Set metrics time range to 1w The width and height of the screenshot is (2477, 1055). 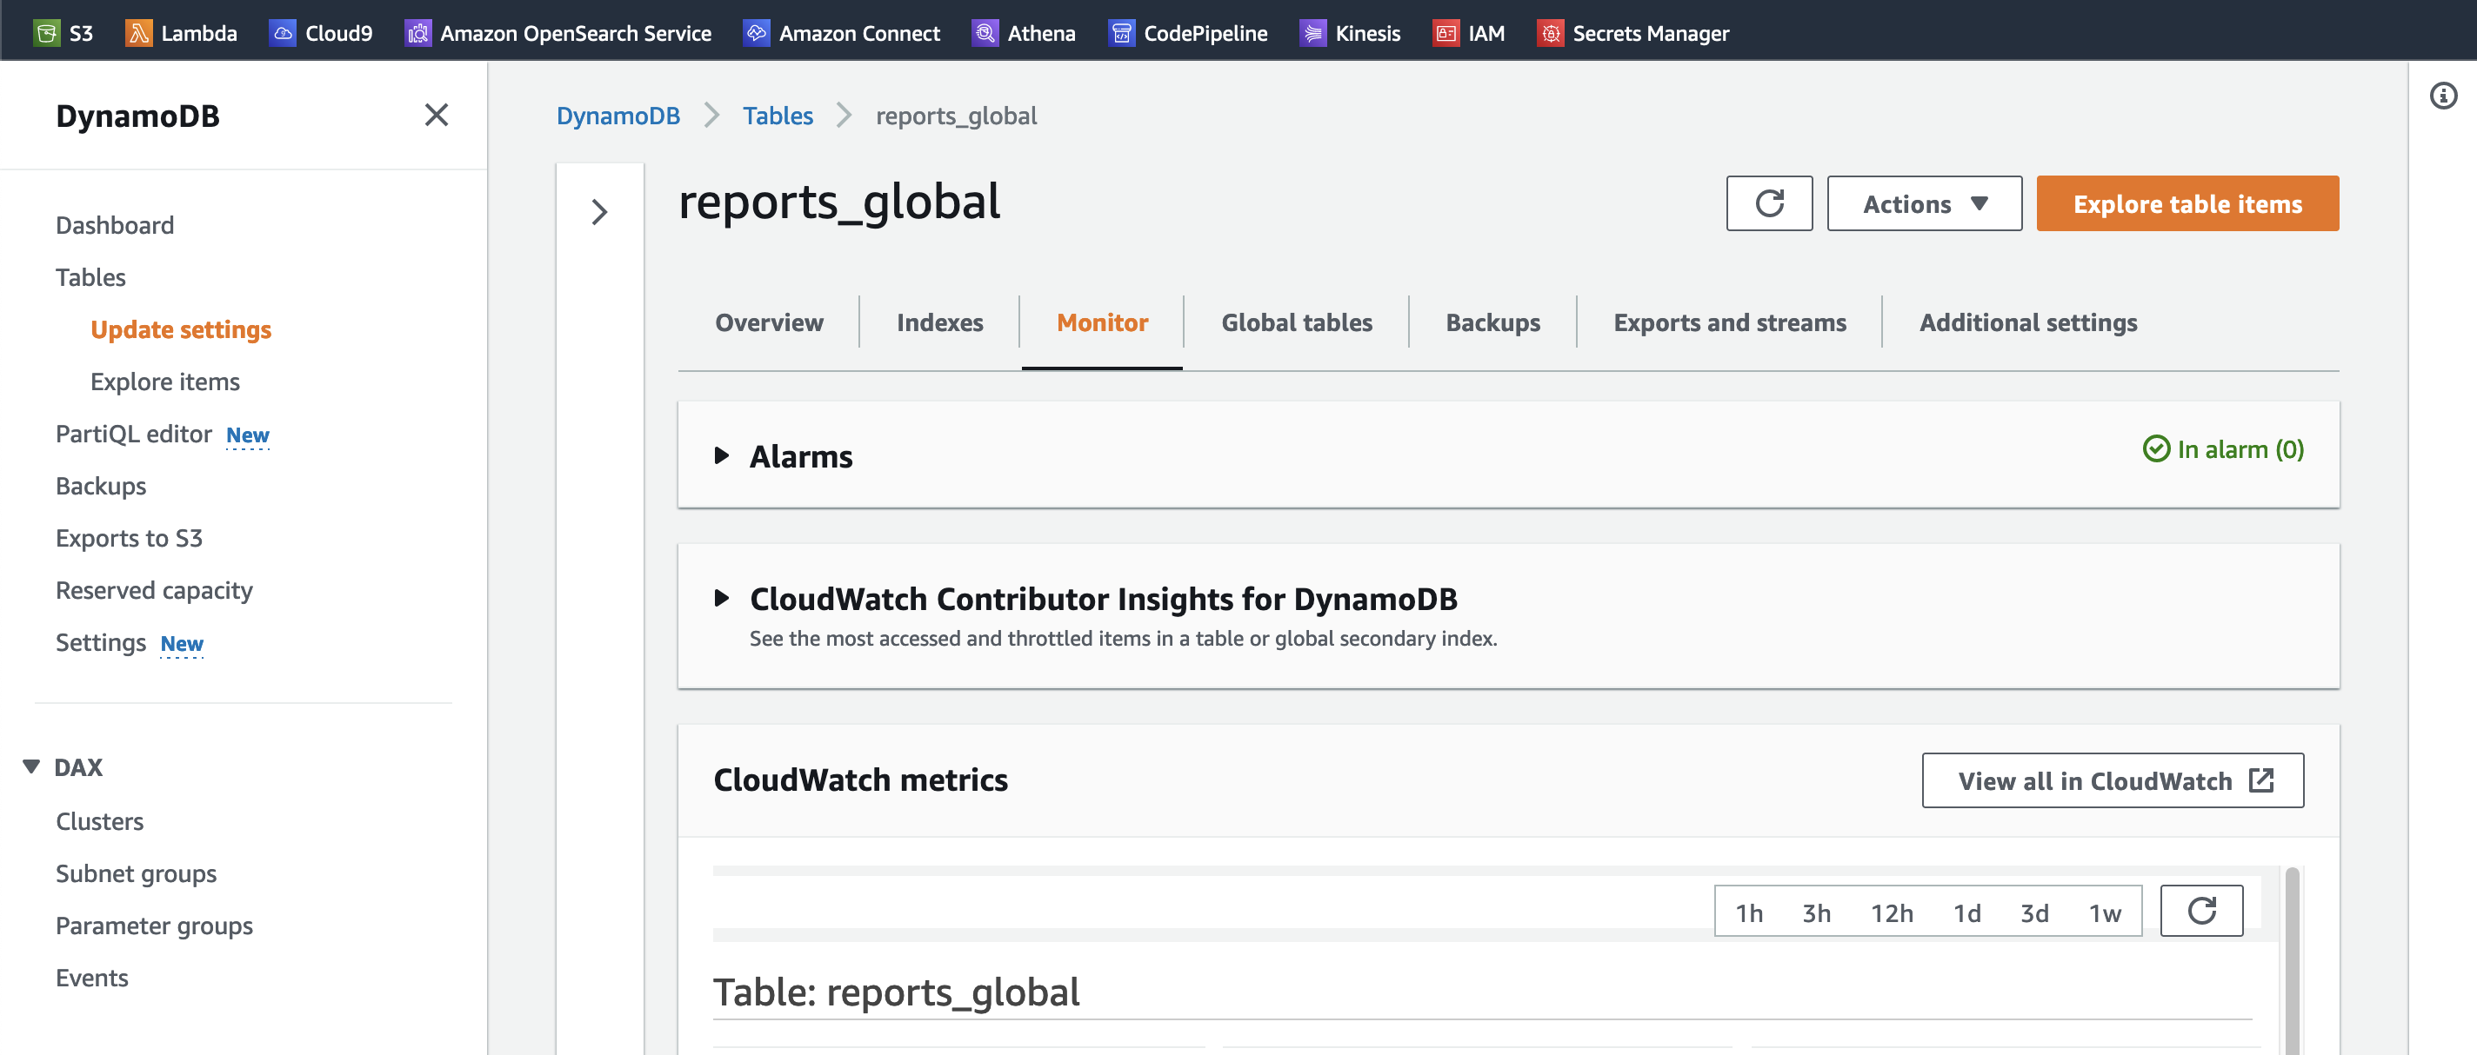(x=2105, y=912)
